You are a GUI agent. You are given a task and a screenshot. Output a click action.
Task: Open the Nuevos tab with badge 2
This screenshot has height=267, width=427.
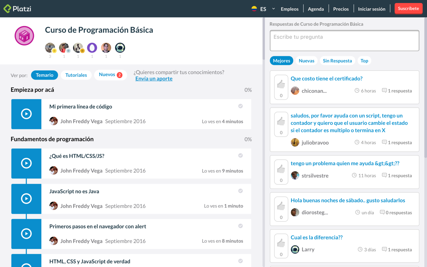(111, 75)
